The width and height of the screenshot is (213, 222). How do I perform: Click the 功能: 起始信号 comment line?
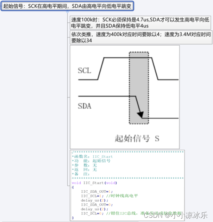pyautogui.click(x=91, y=161)
